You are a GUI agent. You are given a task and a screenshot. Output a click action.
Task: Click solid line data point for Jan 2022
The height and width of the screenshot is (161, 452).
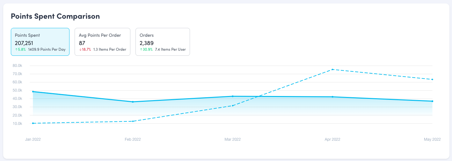pos(33,92)
